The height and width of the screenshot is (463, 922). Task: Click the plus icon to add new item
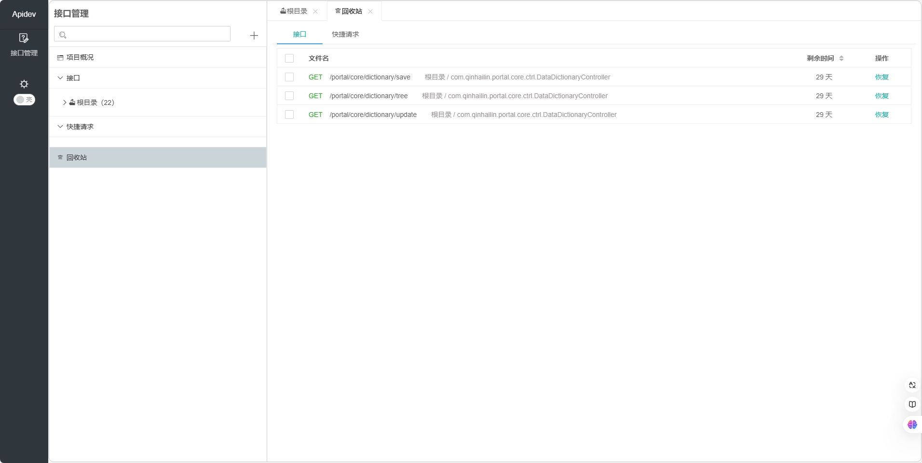(x=254, y=36)
